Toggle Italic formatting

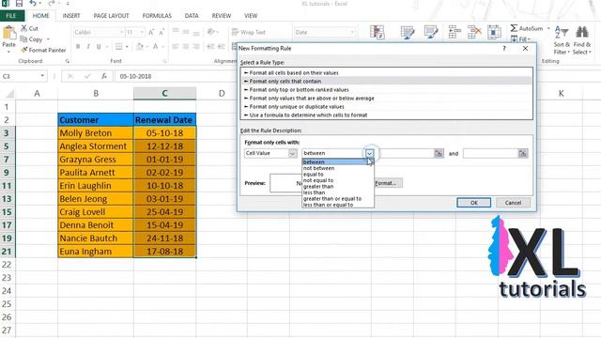click(88, 47)
